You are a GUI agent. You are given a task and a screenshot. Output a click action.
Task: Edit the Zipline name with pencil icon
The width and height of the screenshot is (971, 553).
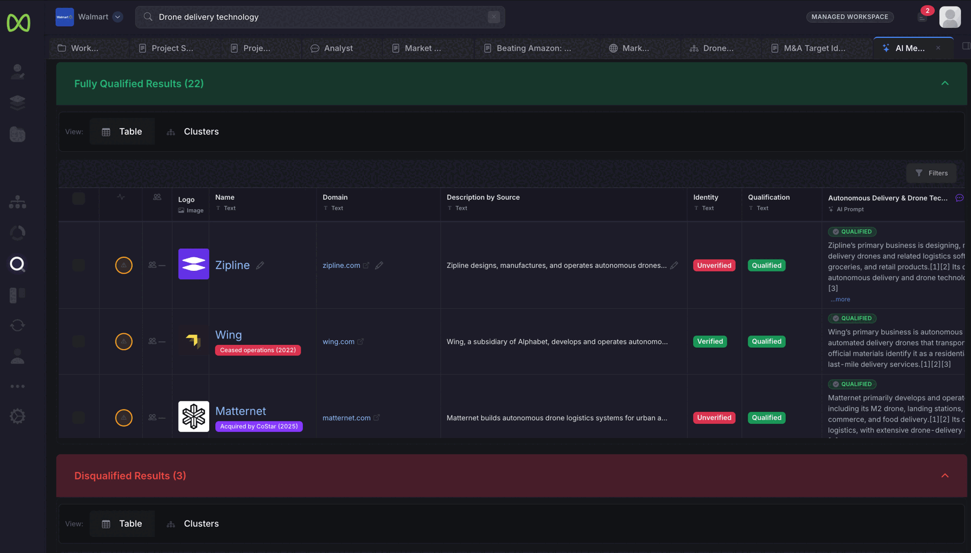click(x=260, y=265)
